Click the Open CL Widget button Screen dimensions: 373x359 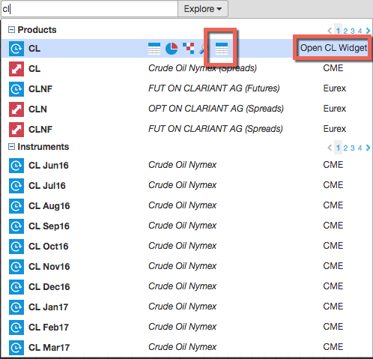pos(333,48)
